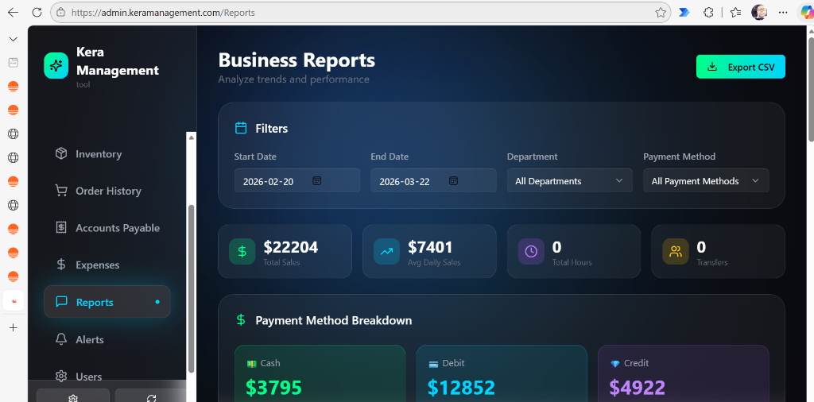The width and height of the screenshot is (814, 402).
Task: Click the Kera Management sparkle logo
Action: click(x=56, y=65)
